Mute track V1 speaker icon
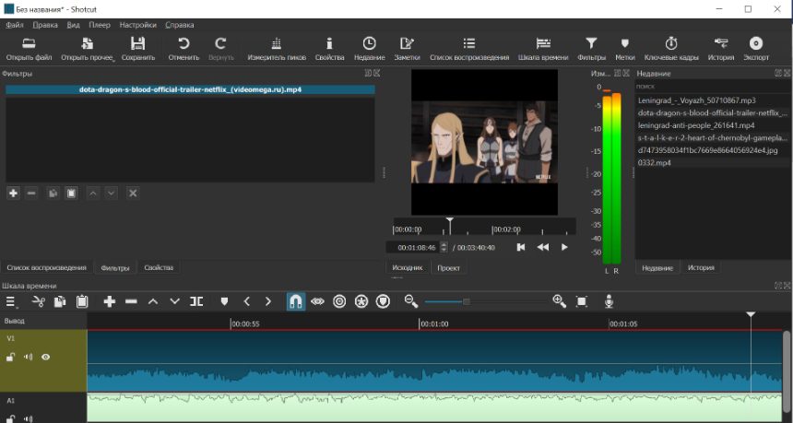 click(28, 357)
